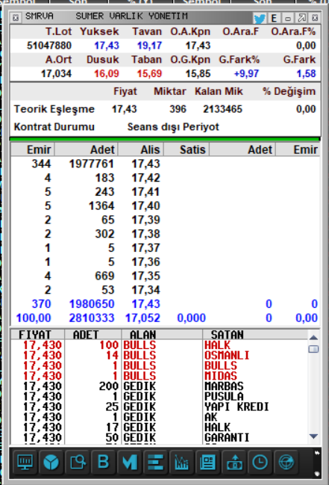
Task: Select trade row with seller YAPI KREDI
Action: (x=160, y=407)
